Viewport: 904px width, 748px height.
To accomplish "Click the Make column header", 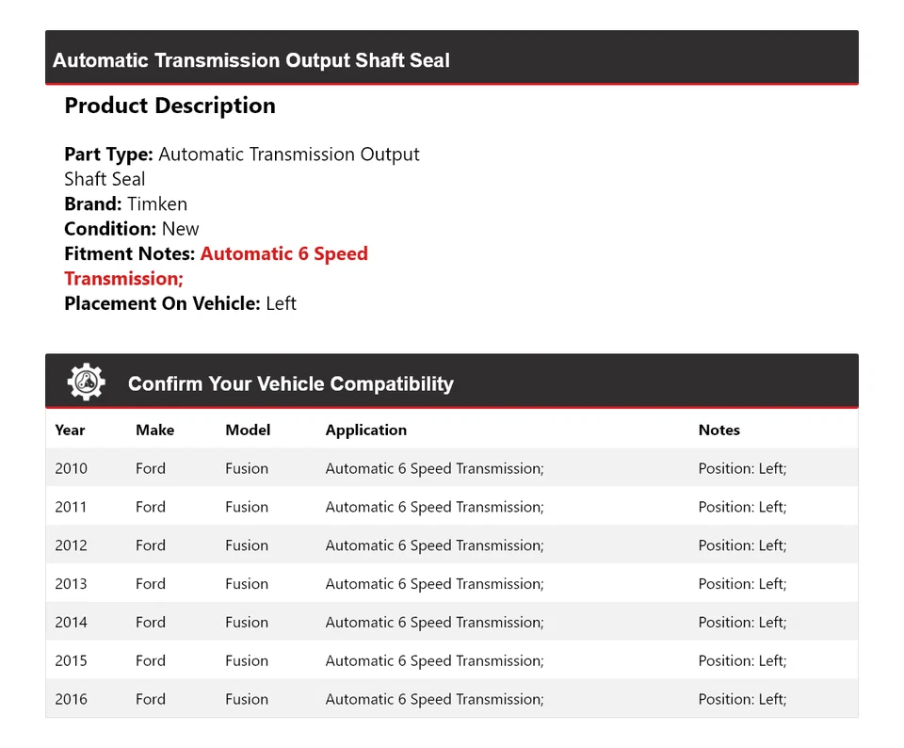I will [x=154, y=430].
